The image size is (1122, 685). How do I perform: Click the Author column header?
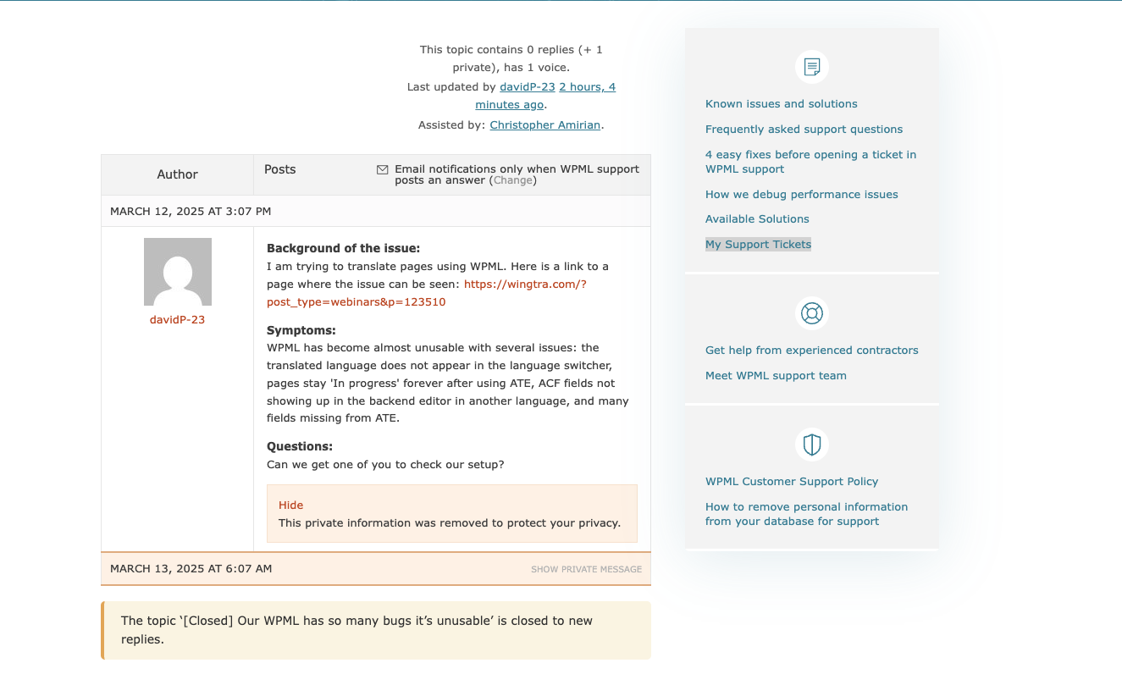[x=178, y=174]
